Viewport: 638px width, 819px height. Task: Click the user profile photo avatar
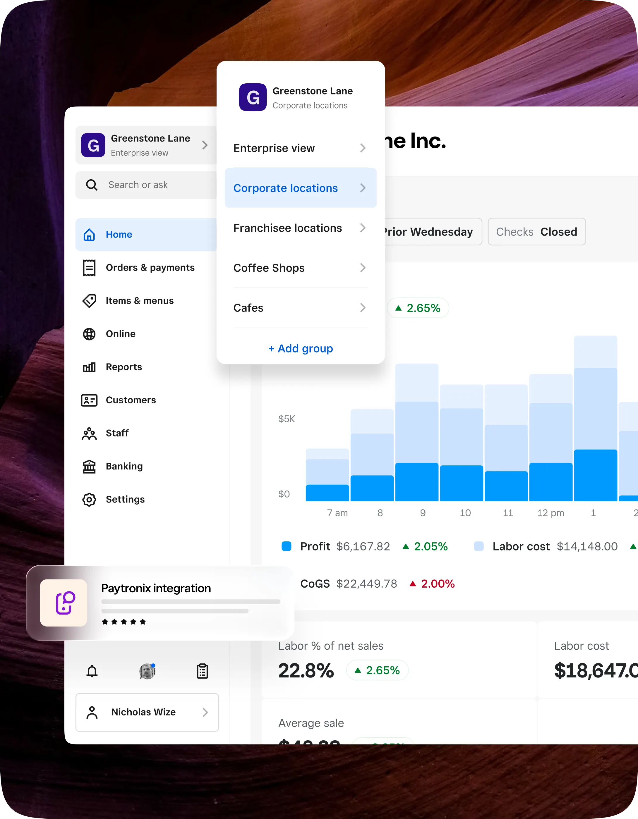pyautogui.click(x=147, y=671)
